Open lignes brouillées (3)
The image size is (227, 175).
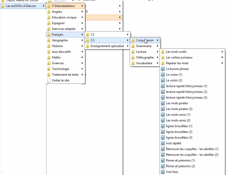point(192,138)
